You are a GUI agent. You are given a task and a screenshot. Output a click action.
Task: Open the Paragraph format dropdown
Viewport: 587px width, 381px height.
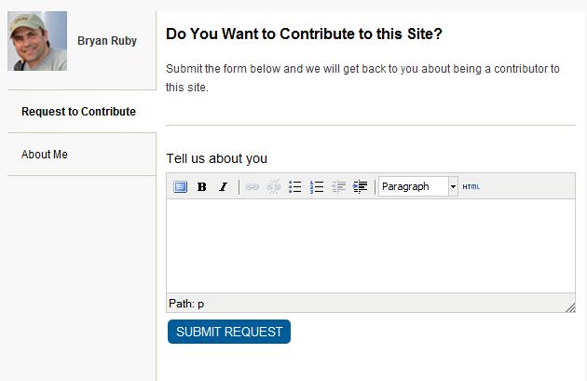414,187
